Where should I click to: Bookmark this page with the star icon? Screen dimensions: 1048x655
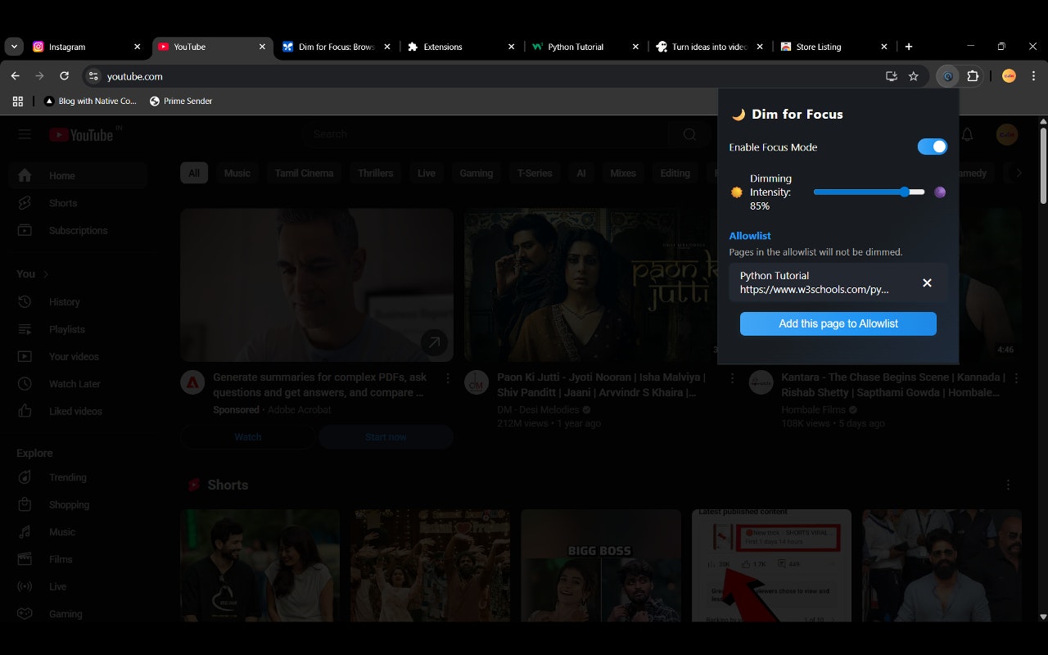point(914,76)
